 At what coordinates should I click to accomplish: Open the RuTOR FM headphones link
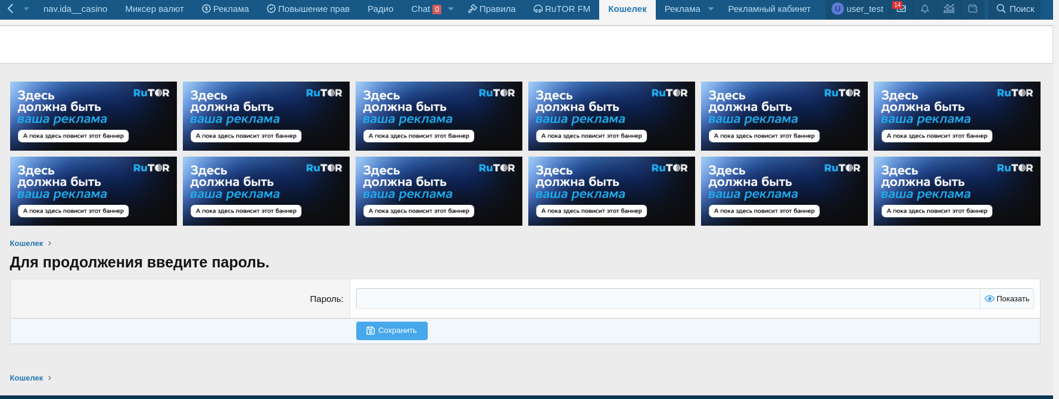pyautogui.click(x=562, y=9)
